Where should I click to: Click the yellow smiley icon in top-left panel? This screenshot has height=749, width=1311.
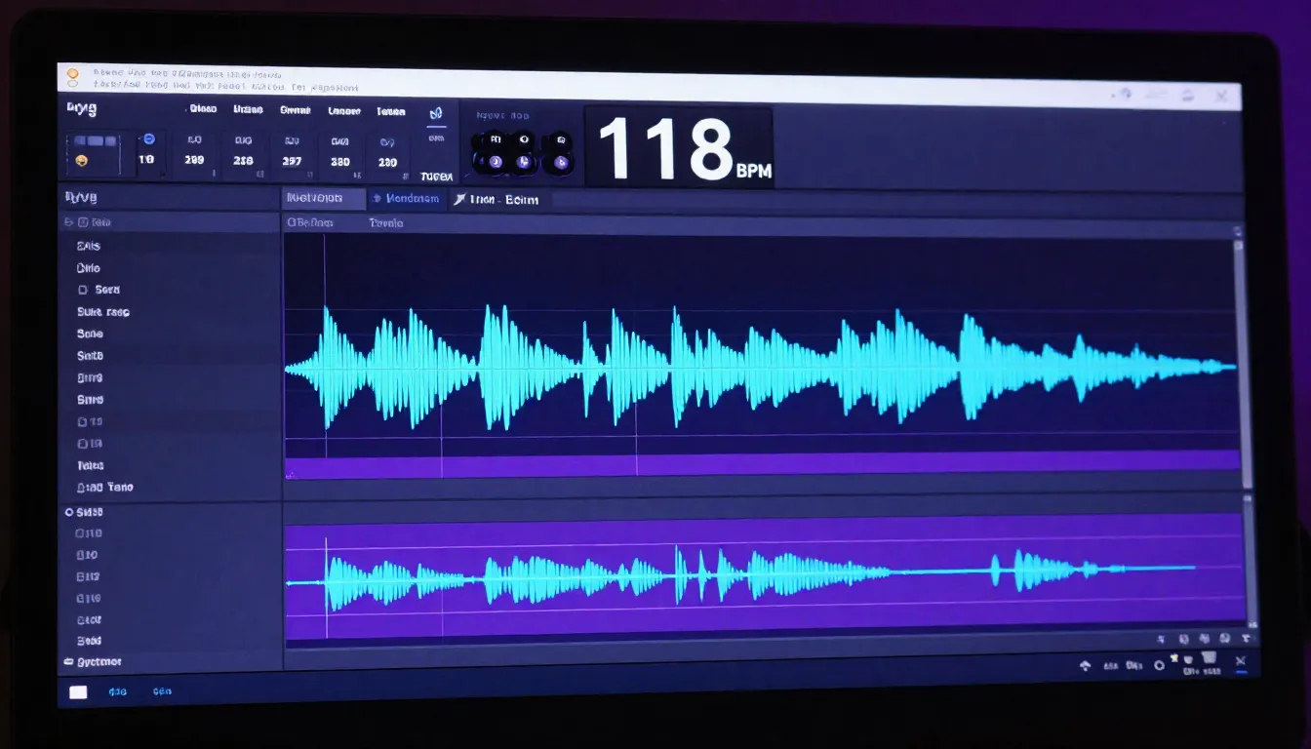tap(81, 160)
